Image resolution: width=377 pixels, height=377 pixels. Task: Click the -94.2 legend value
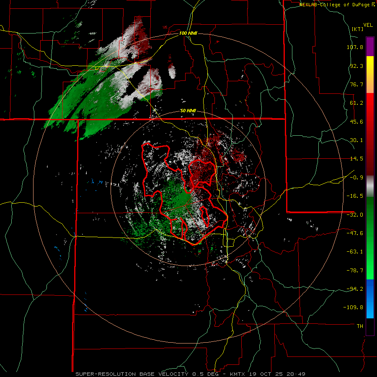(x=355, y=289)
